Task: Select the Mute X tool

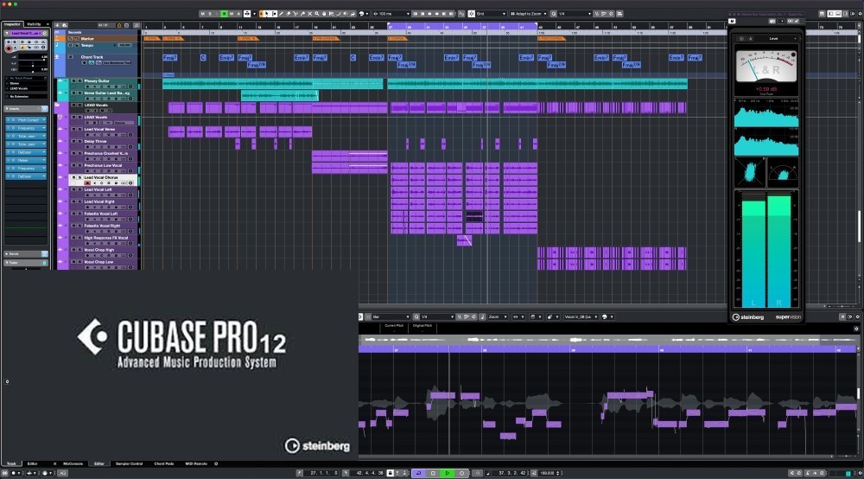Action: coord(310,14)
